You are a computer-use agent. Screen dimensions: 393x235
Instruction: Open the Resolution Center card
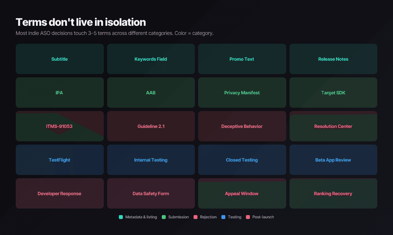[x=333, y=126]
